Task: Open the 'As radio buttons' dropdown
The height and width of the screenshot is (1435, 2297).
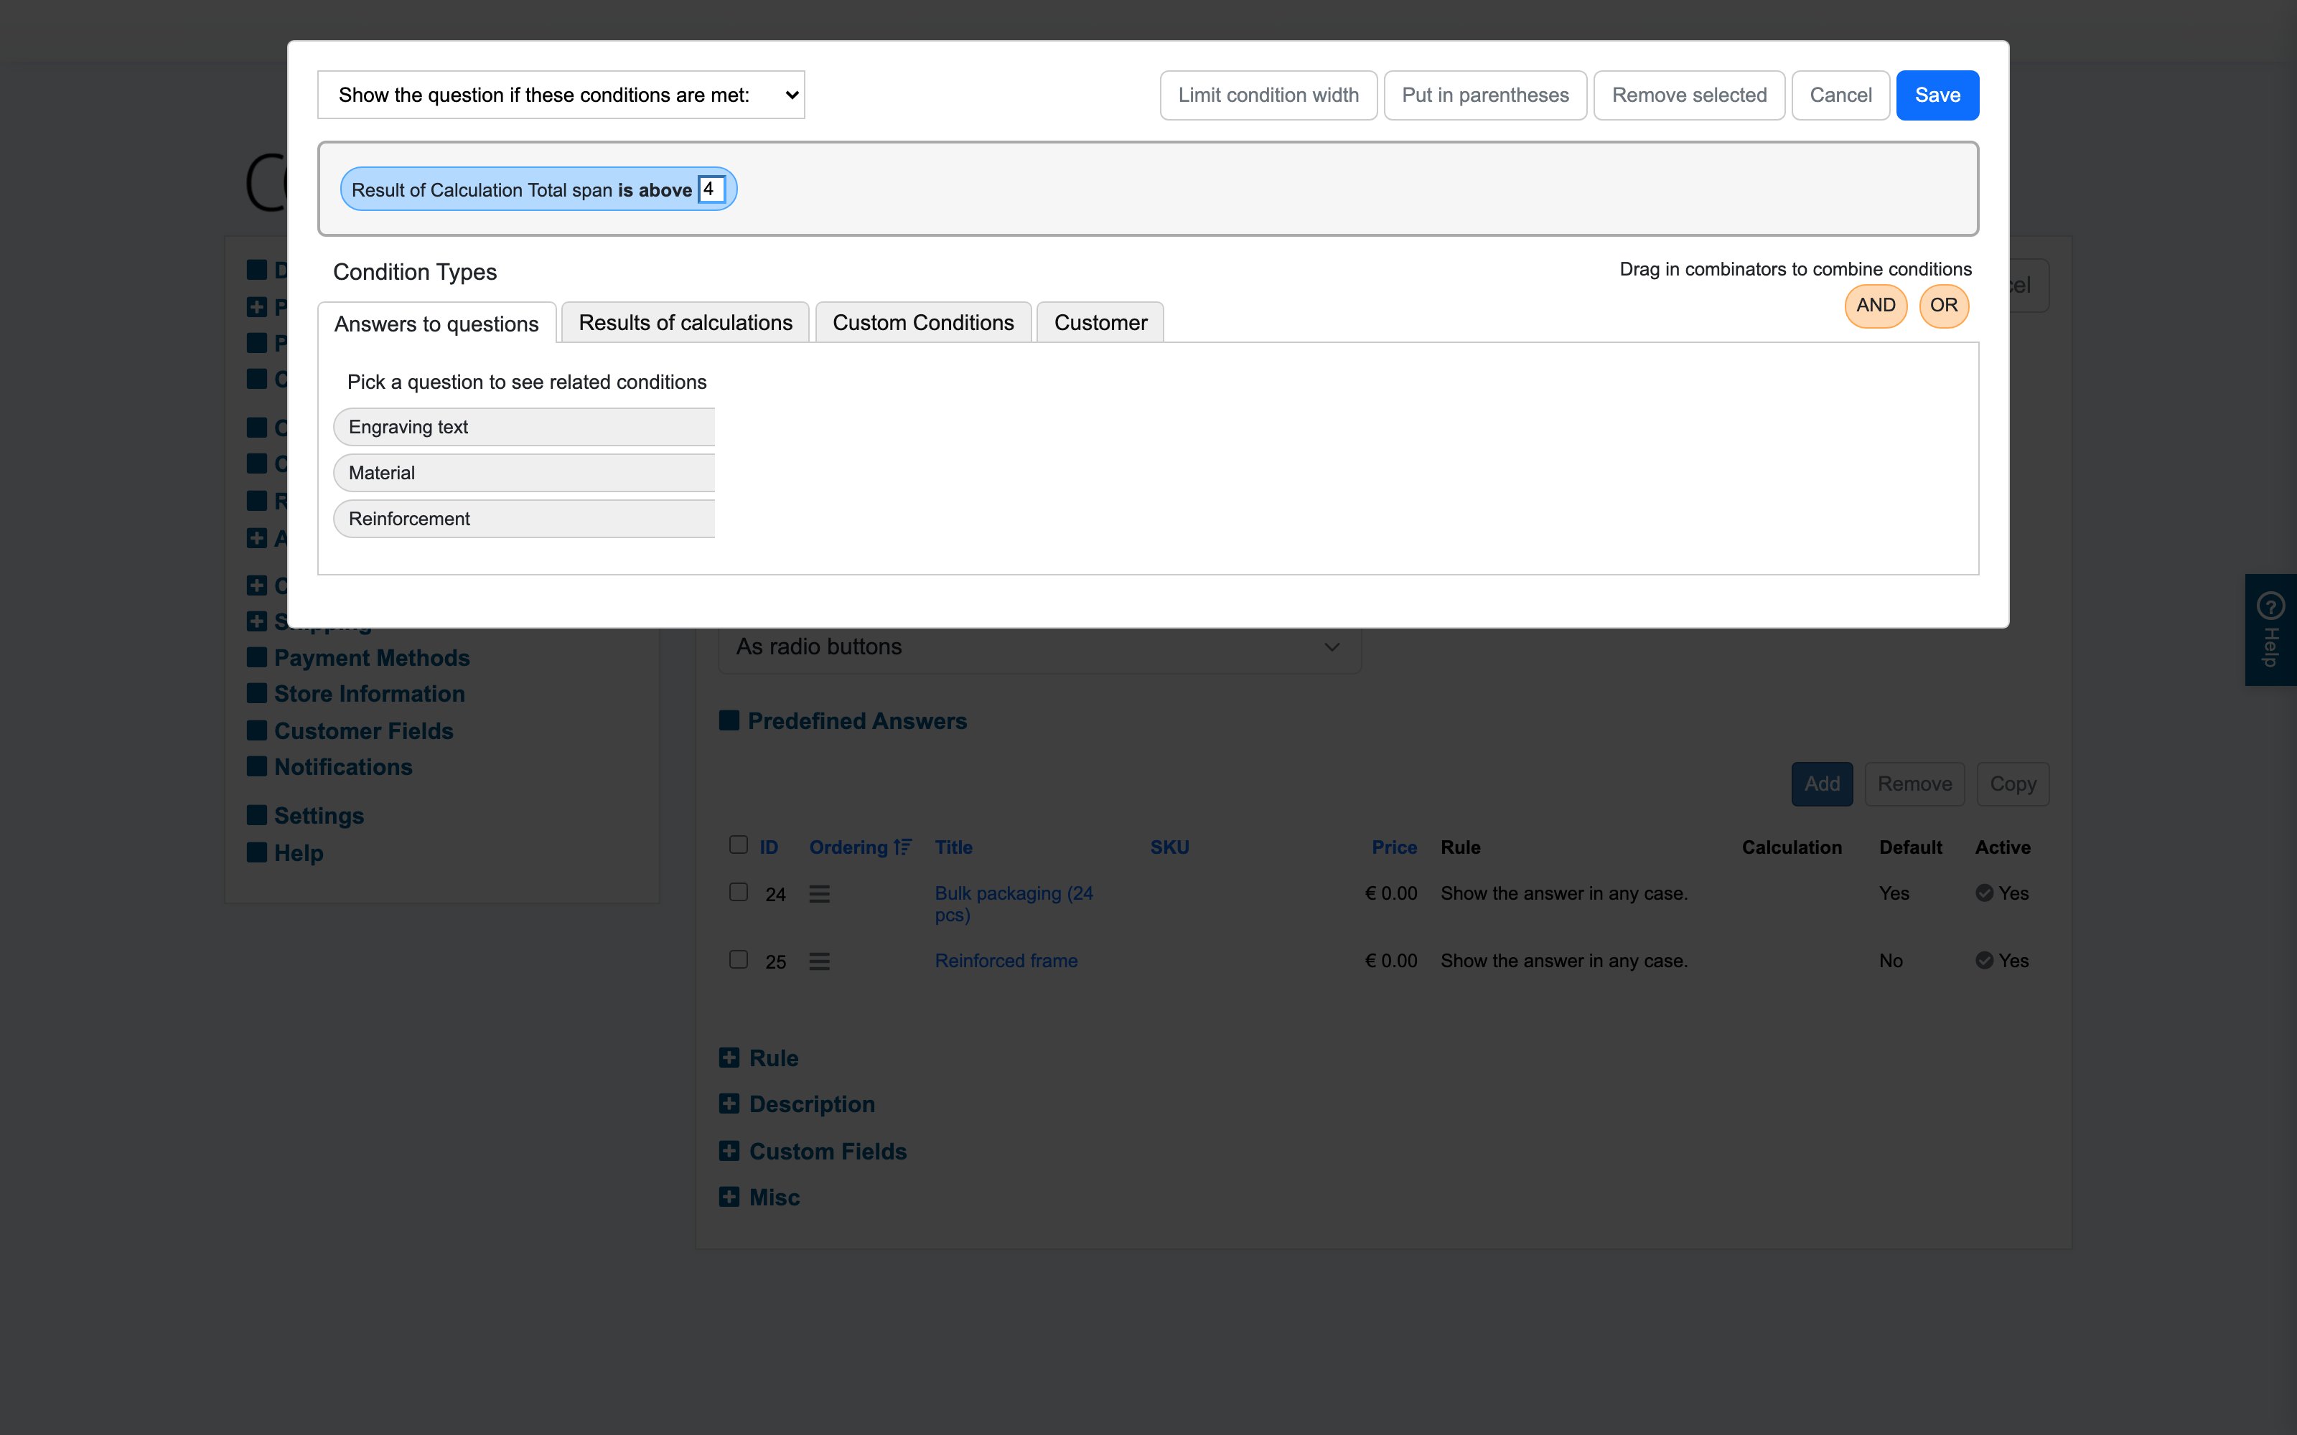Action: (1039, 647)
